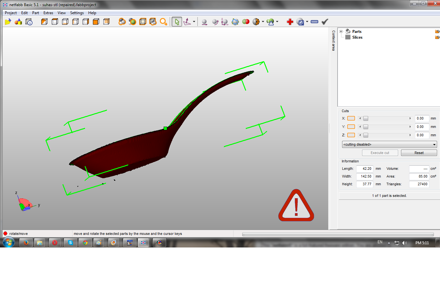
Task: Switch to bottom view cube
Action: [x=65, y=22]
